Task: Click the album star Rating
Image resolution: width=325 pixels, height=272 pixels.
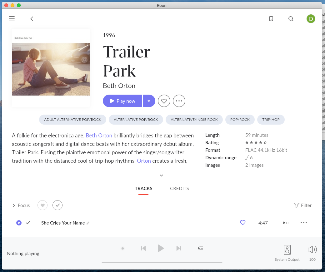Action: 256,142
